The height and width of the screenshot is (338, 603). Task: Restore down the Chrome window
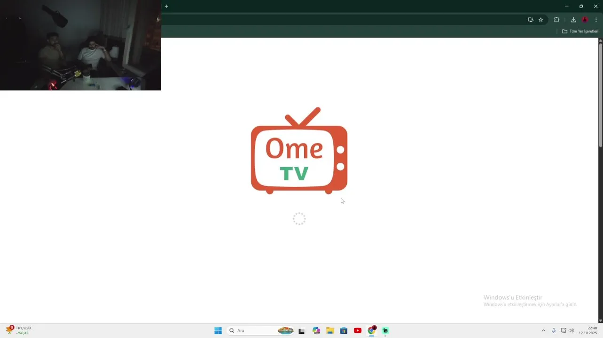click(581, 6)
